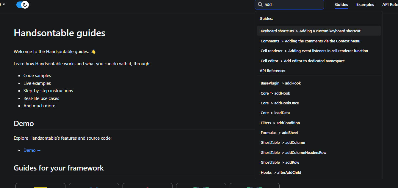Open the API Reference tab
398x188 pixels.
[x=391, y=4]
